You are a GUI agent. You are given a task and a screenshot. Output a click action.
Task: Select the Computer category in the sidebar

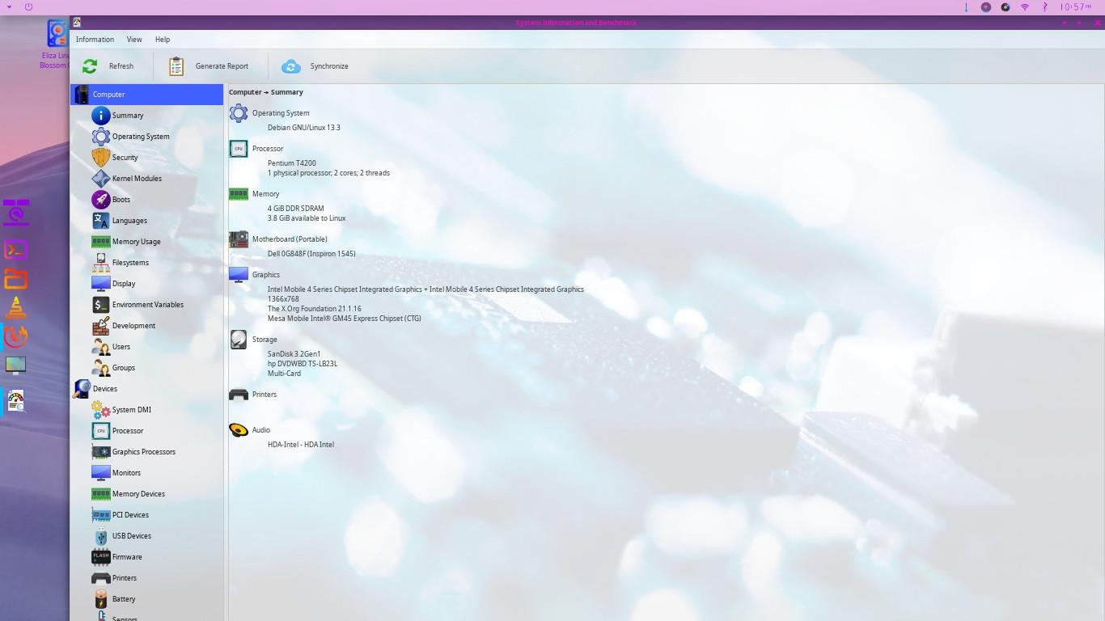[146, 95]
